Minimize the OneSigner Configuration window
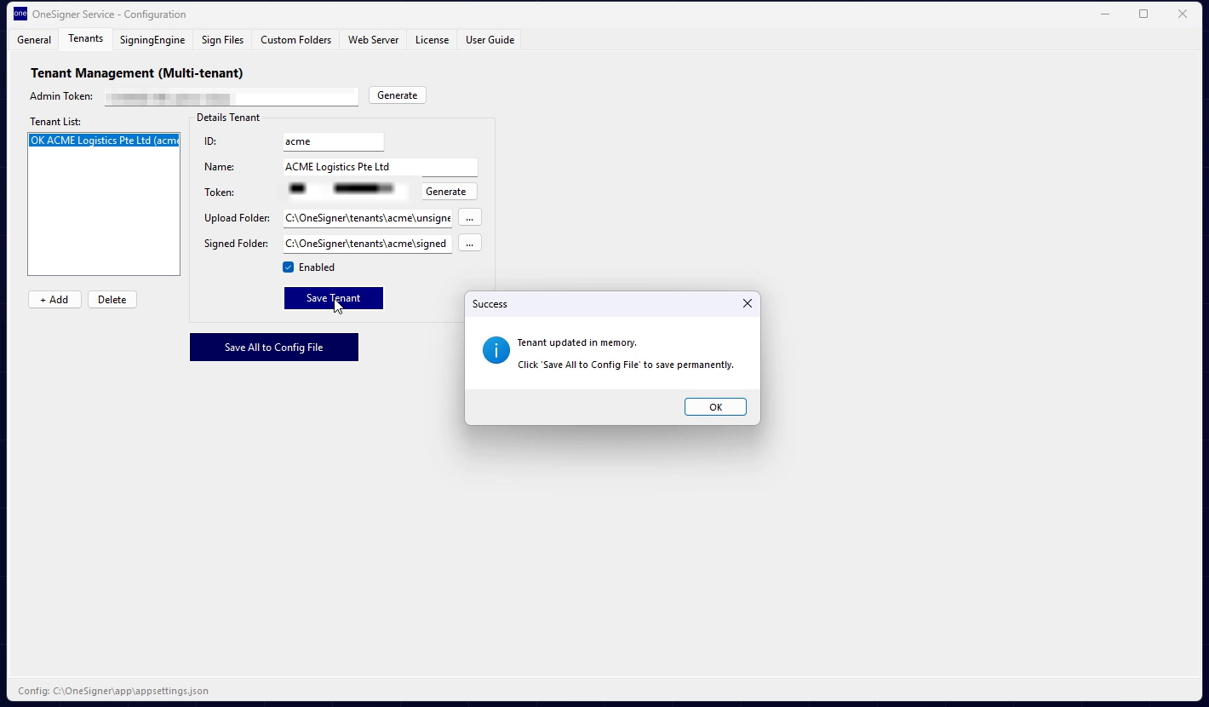1209x707 pixels. 1105,14
